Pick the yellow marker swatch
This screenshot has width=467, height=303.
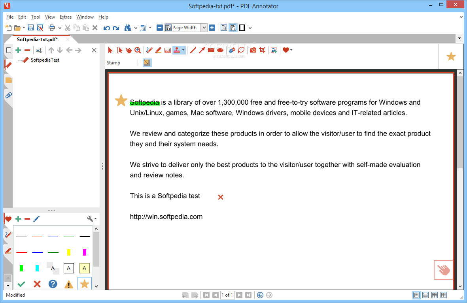[69, 252]
